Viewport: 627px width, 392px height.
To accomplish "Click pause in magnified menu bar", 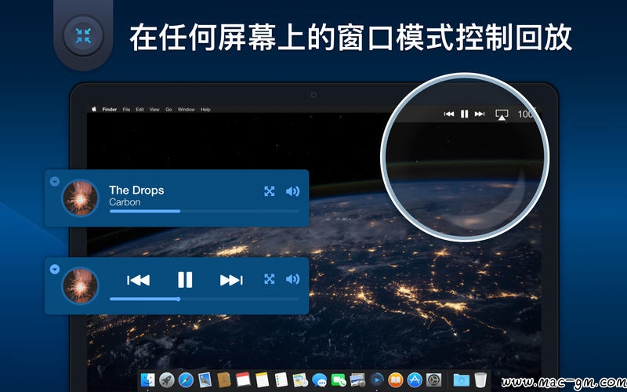I will click(x=464, y=114).
